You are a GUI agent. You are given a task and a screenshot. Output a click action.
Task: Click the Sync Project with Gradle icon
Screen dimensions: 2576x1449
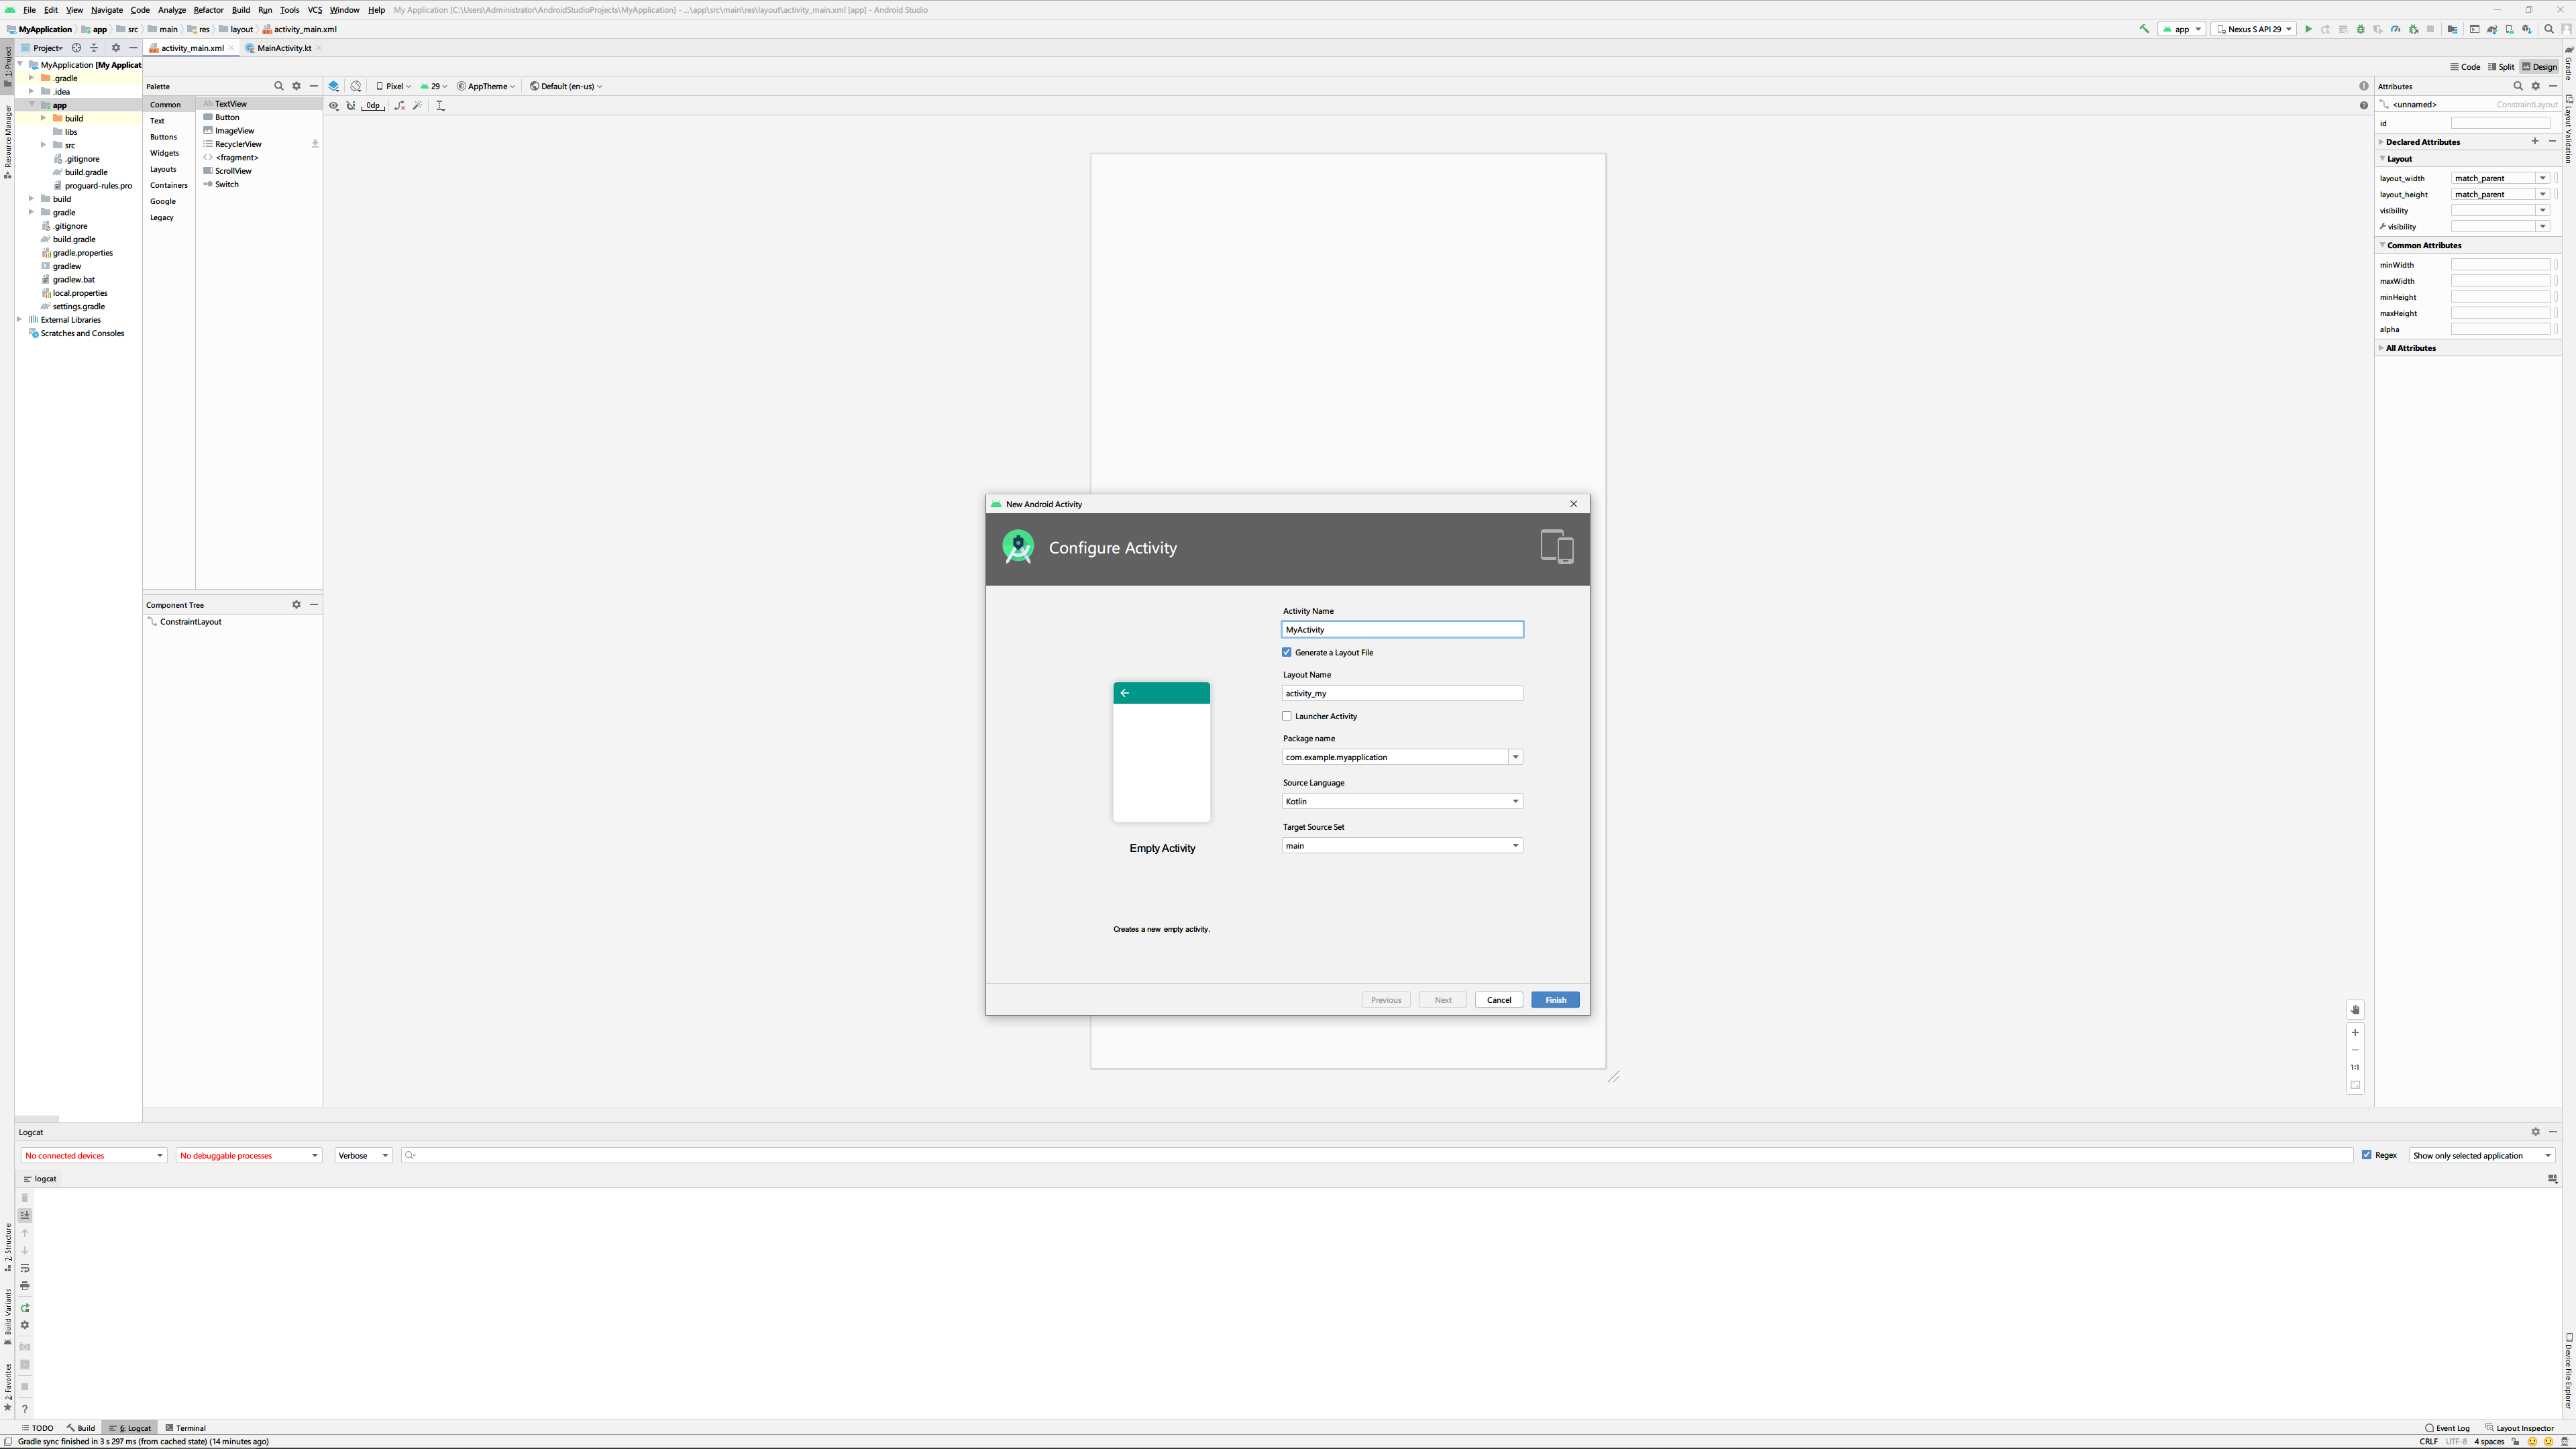2492,29
